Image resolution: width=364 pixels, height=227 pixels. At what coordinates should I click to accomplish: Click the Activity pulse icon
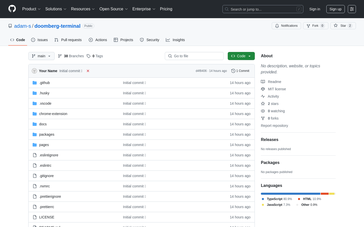coord(263,96)
